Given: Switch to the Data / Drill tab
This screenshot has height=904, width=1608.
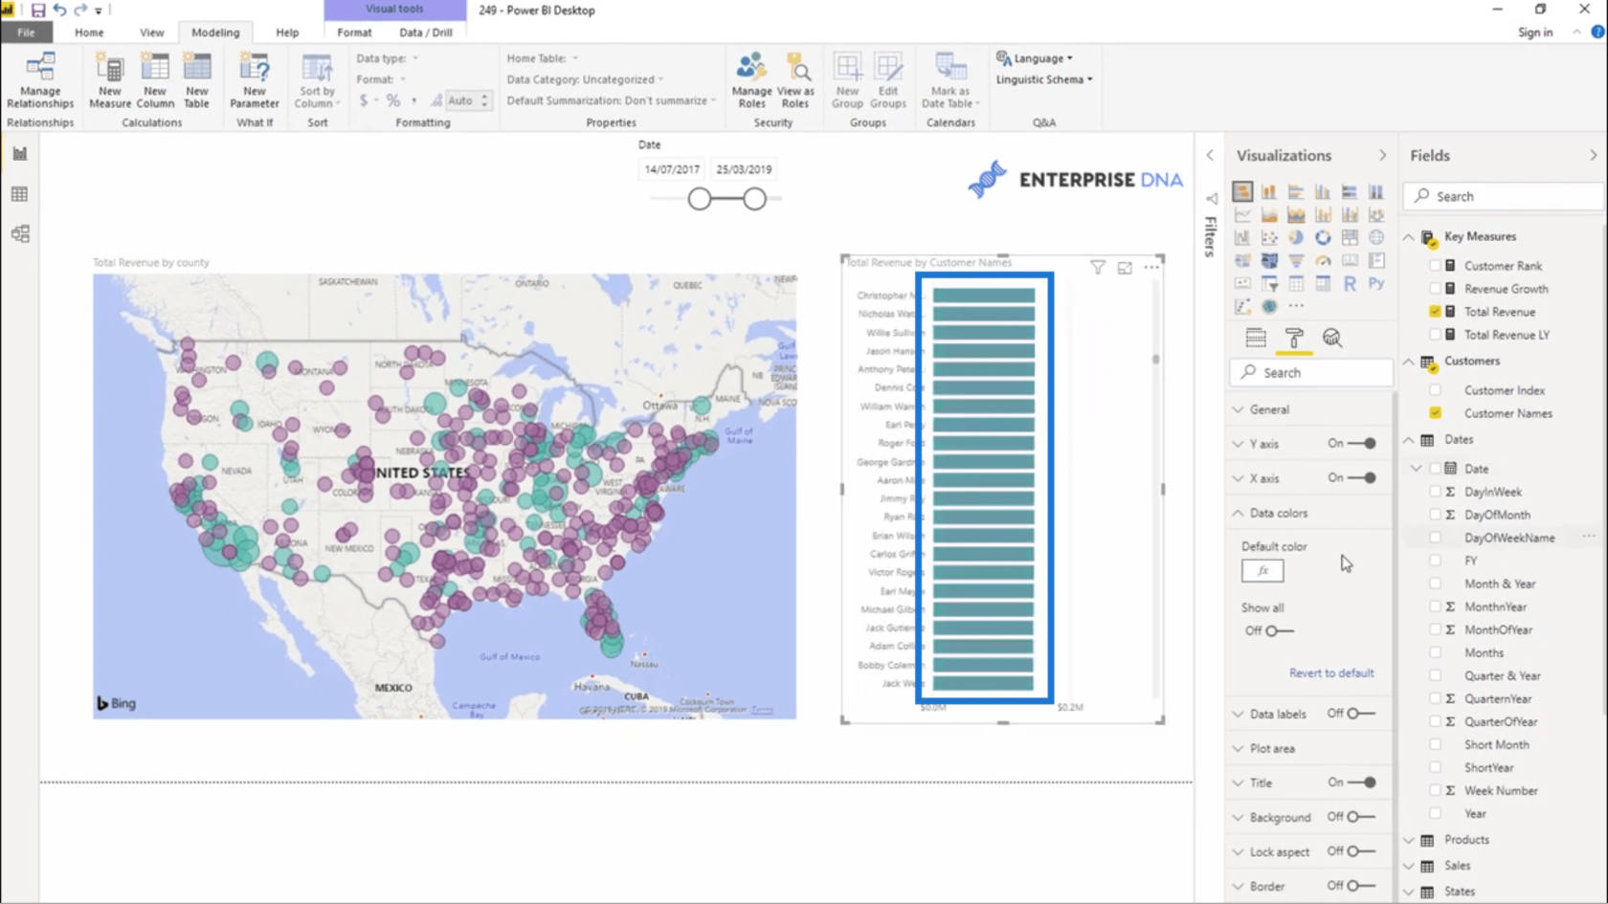Looking at the screenshot, I should pyautogui.click(x=426, y=33).
